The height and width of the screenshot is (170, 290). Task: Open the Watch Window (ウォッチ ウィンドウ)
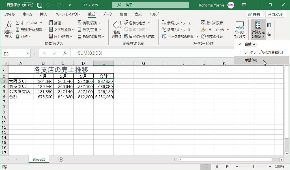coord(240,29)
